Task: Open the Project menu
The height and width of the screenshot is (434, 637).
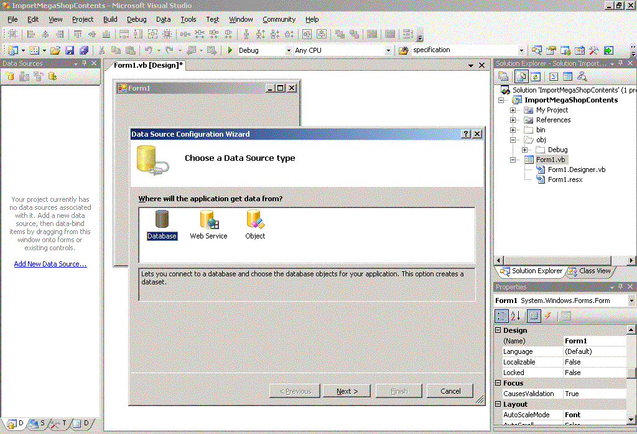Action: (83, 19)
